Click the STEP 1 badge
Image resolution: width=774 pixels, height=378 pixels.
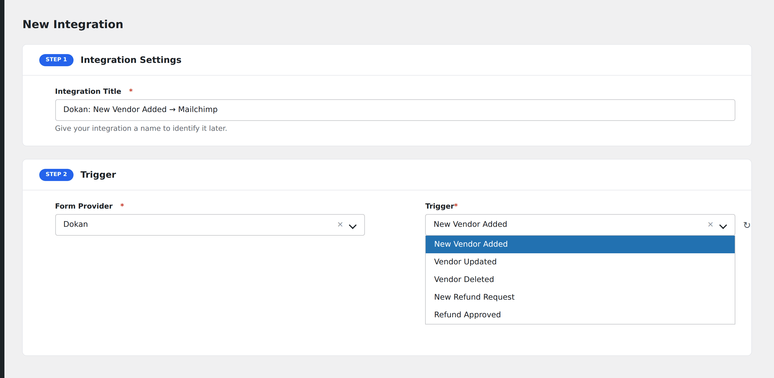(56, 60)
